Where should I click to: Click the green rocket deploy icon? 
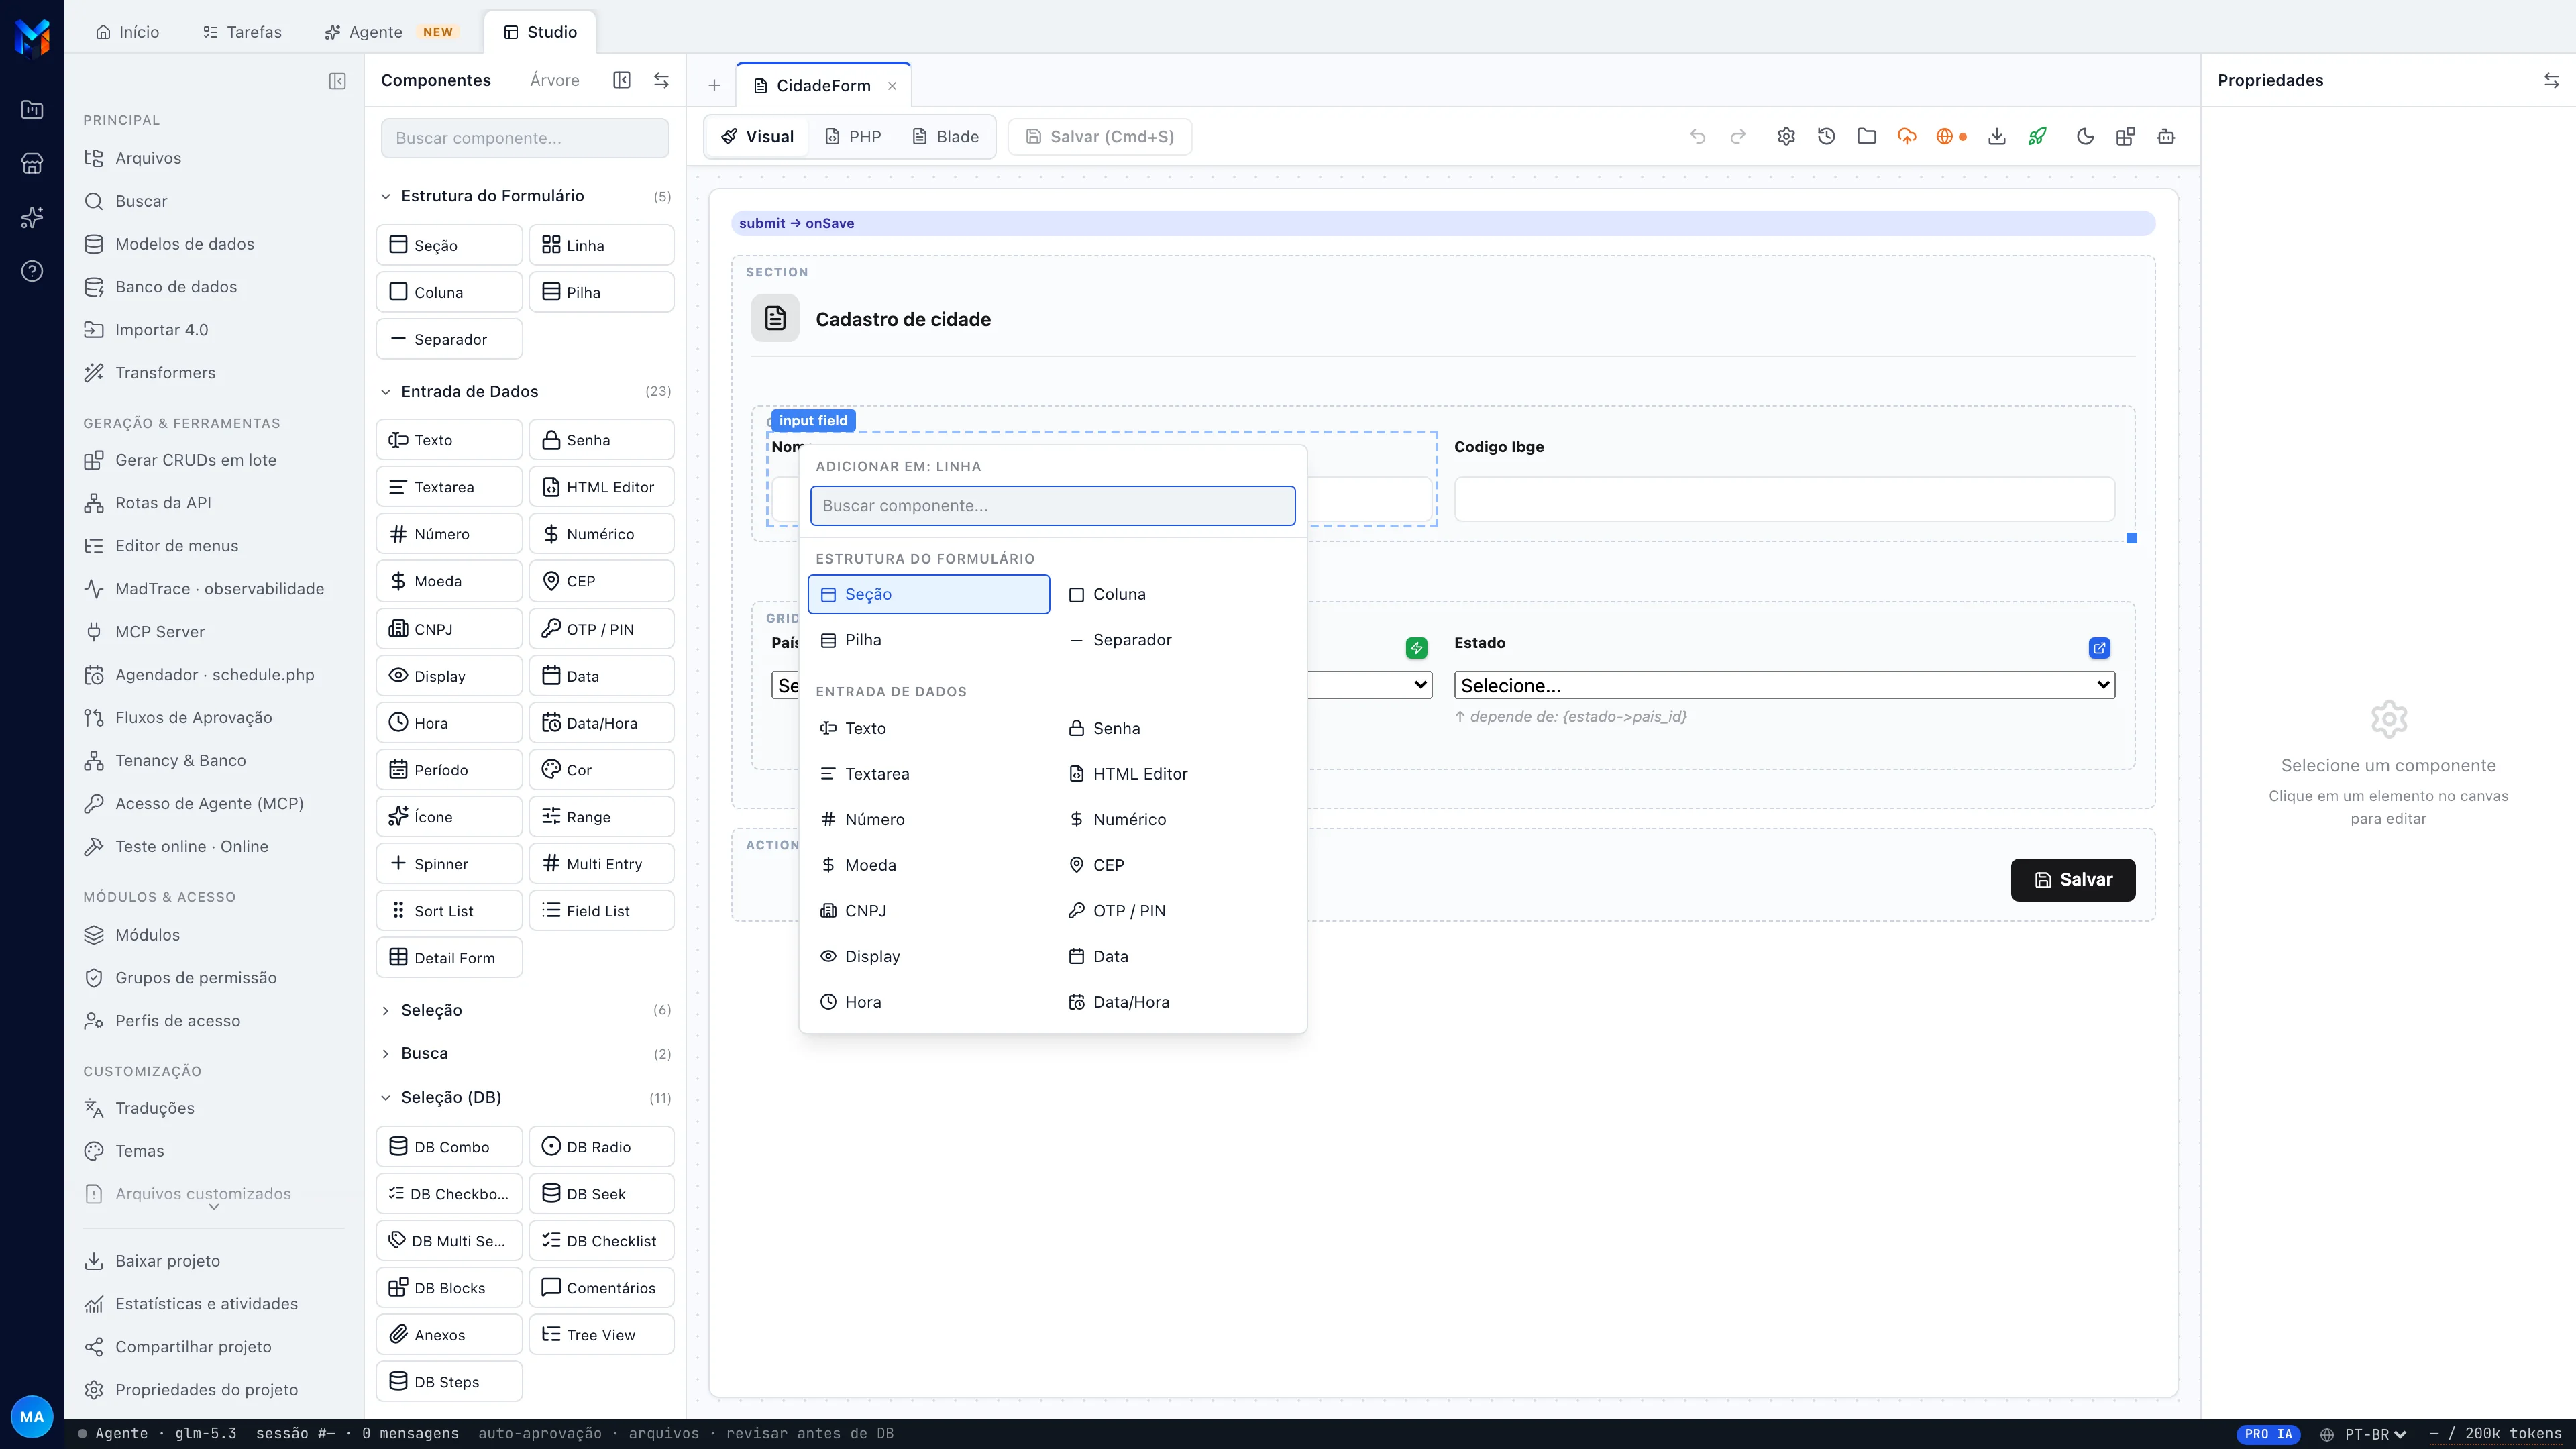(2037, 137)
